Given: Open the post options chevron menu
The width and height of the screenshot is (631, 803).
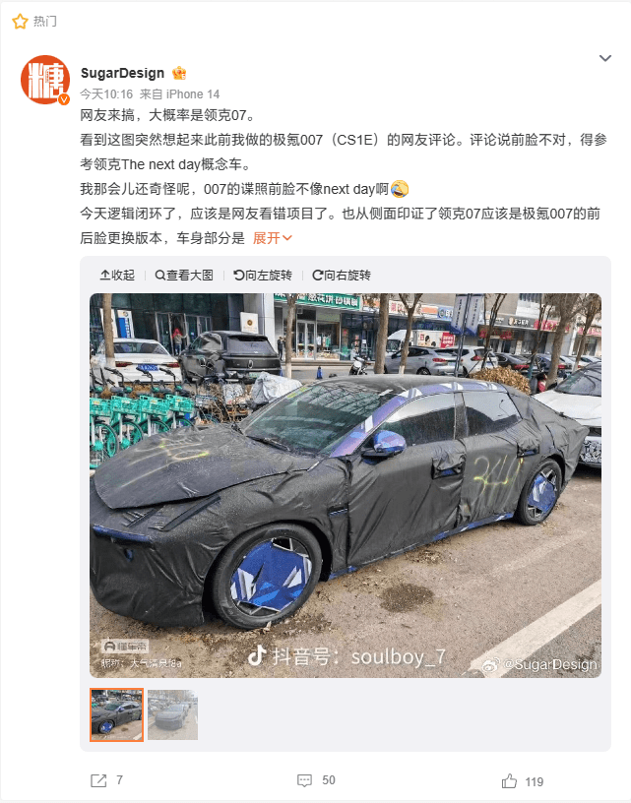Looking at the screenshot, I should (605, 58).
